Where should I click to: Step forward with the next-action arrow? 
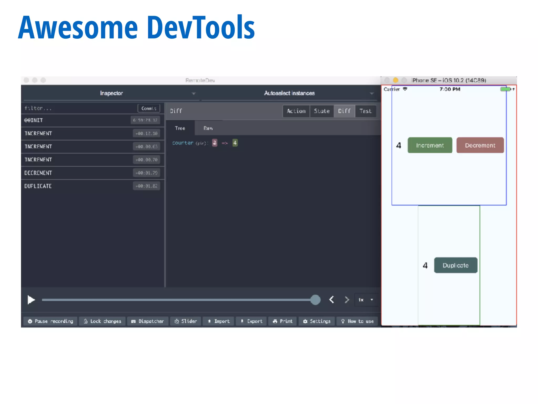click(347, 300)
